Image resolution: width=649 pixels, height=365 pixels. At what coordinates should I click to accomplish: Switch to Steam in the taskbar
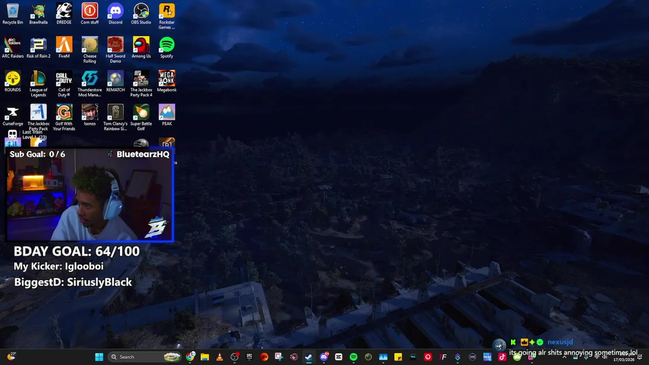click(x=308, y=357)
